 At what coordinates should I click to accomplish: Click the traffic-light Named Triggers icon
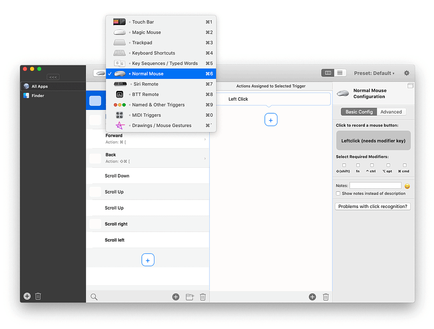point(120,105)
